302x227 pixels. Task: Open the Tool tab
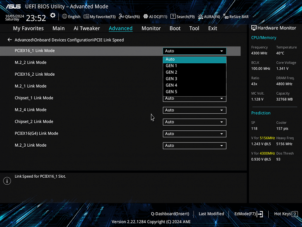[194, 28]
